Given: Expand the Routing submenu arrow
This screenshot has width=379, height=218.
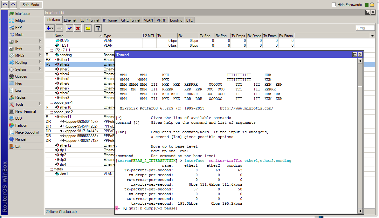Looking at the screenshot, I should click(x=40, y=62).
